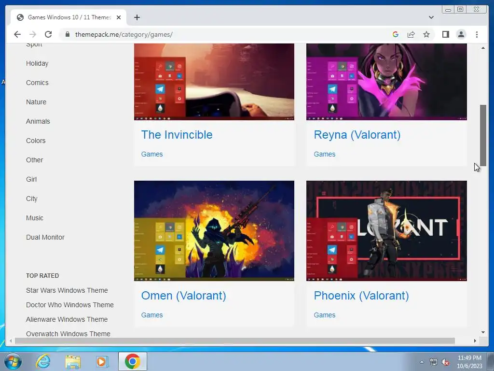Launch Windows Media Player from the taskbar
This screenshot has height=371, width=494.
(102, 361)
